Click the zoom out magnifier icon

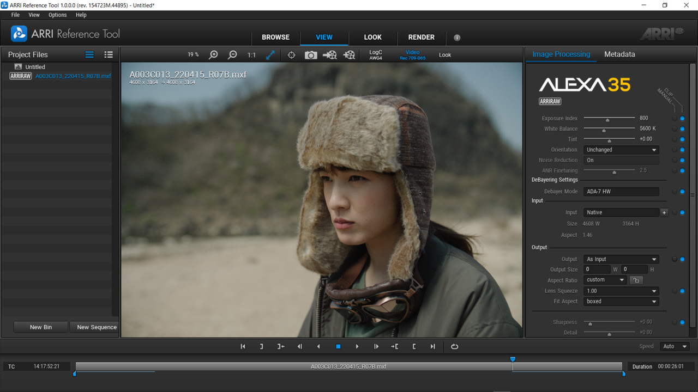[232, 55]
